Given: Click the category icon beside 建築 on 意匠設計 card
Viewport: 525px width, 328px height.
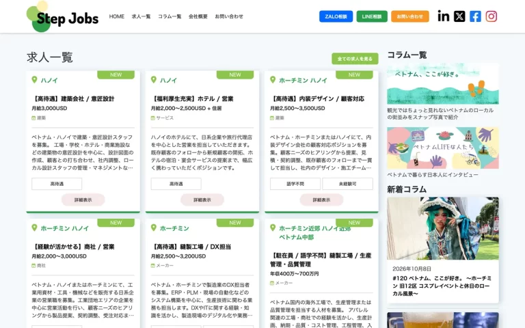Looking at the screenshot, I should pyautogui.click(x=33, y=118).
